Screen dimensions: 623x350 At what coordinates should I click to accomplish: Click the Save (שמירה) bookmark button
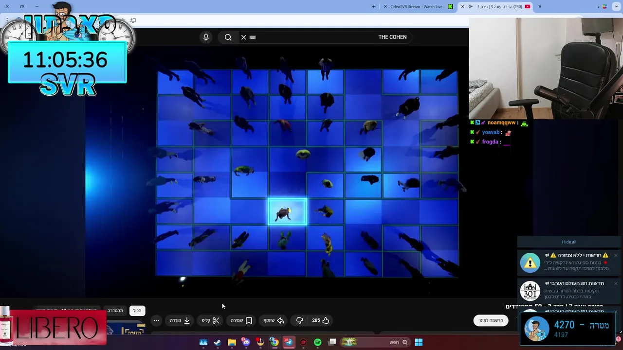coord(241,320)
